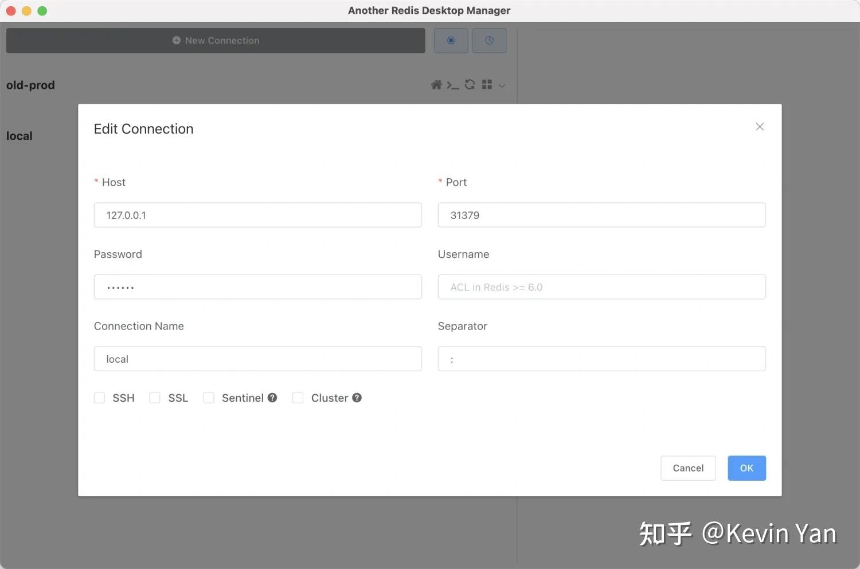
Task: Enable the Sentinel mode checkbox
Action: point(209,397)
